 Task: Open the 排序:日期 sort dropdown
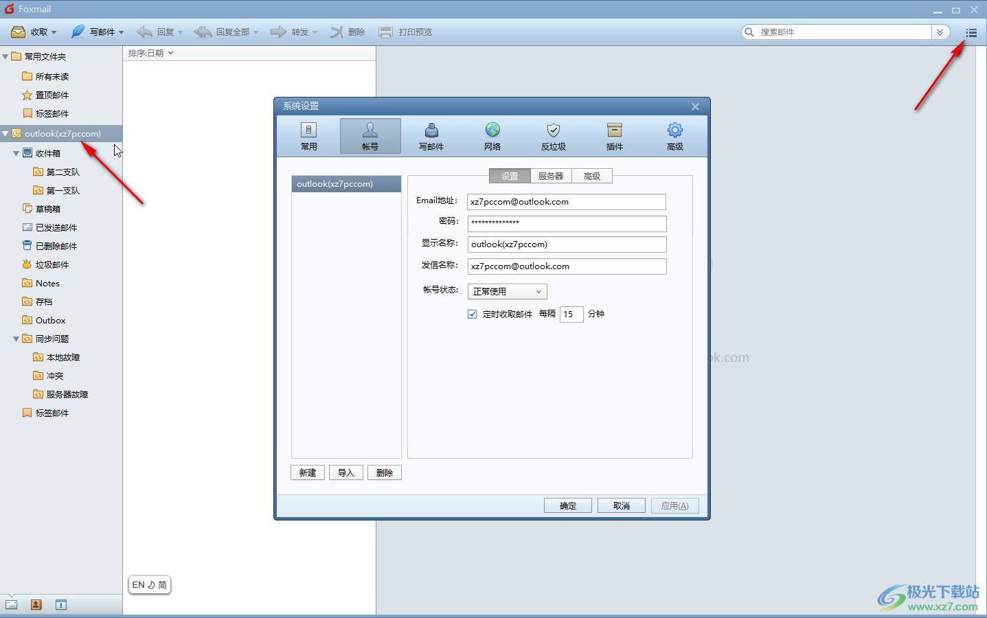tap(151, 53)
